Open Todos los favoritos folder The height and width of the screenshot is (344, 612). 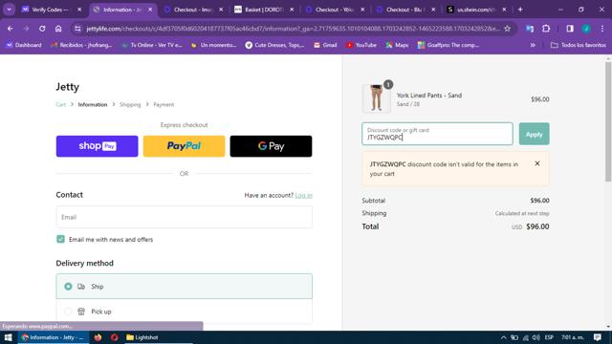[579, 45]
